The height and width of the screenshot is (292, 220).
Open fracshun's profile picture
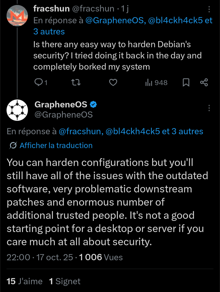(x=17, y=16)
